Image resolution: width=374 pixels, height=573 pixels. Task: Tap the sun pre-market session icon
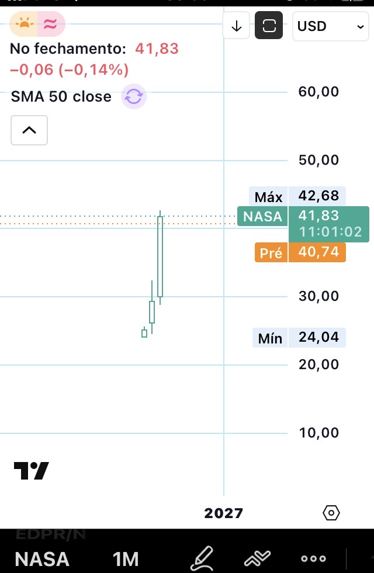tap(24, 24)
